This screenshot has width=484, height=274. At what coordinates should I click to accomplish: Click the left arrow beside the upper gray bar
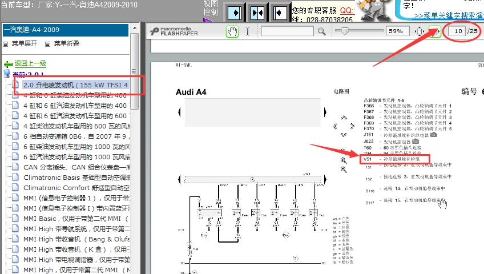point(179,112)
